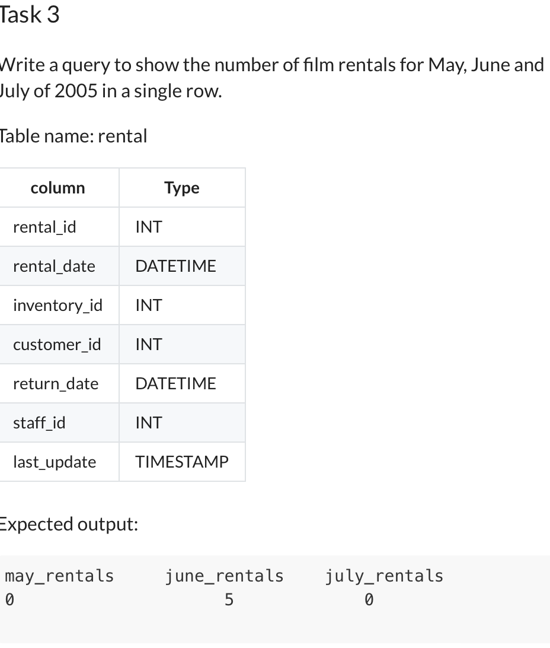The width and height of the screenshot is (550, 648).
Task: Select the rental_id row
Action: coord(44,227)
